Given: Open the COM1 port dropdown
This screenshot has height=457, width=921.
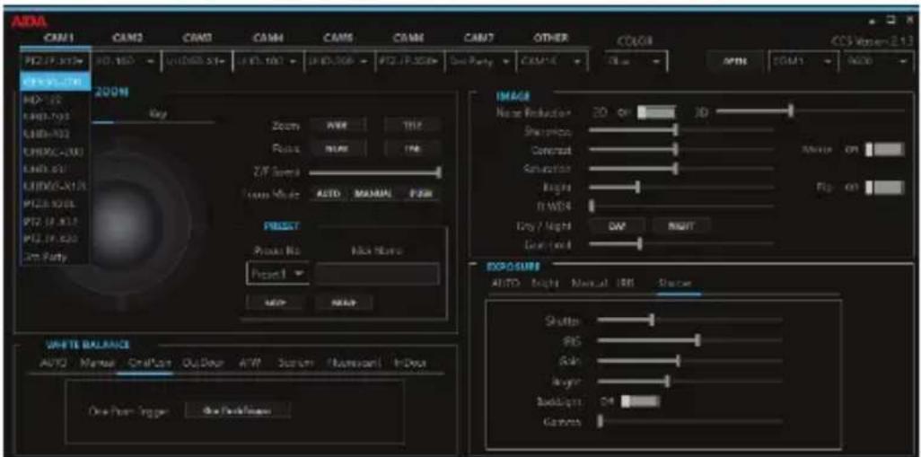Looking at the screenshot, I should tap(804, 60).
